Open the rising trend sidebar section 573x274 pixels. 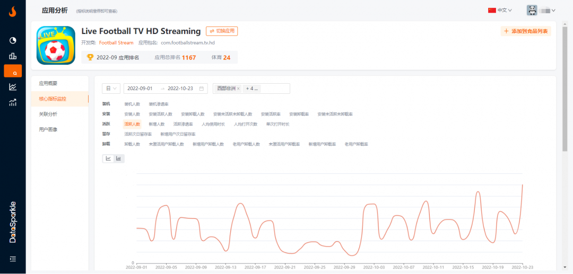pyautogui.click(x=13, y=102)
